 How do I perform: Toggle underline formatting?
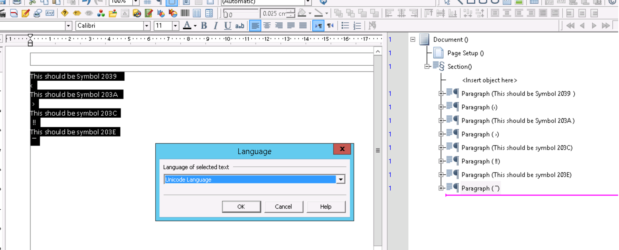click(227, 26)
